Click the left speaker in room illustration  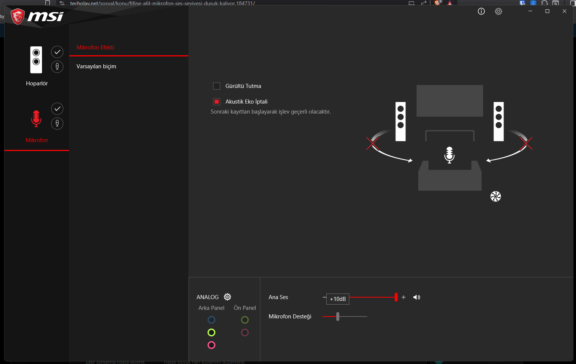pyautogui.click(x=401, y=121)
